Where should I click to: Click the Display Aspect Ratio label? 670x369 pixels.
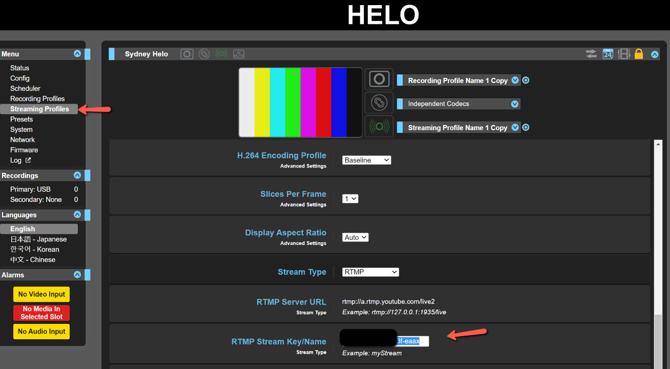point(286,233)
